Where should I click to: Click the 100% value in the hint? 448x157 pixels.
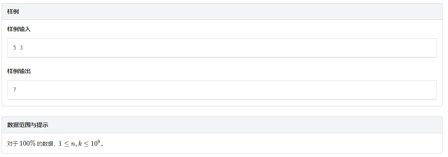point(27,143)
